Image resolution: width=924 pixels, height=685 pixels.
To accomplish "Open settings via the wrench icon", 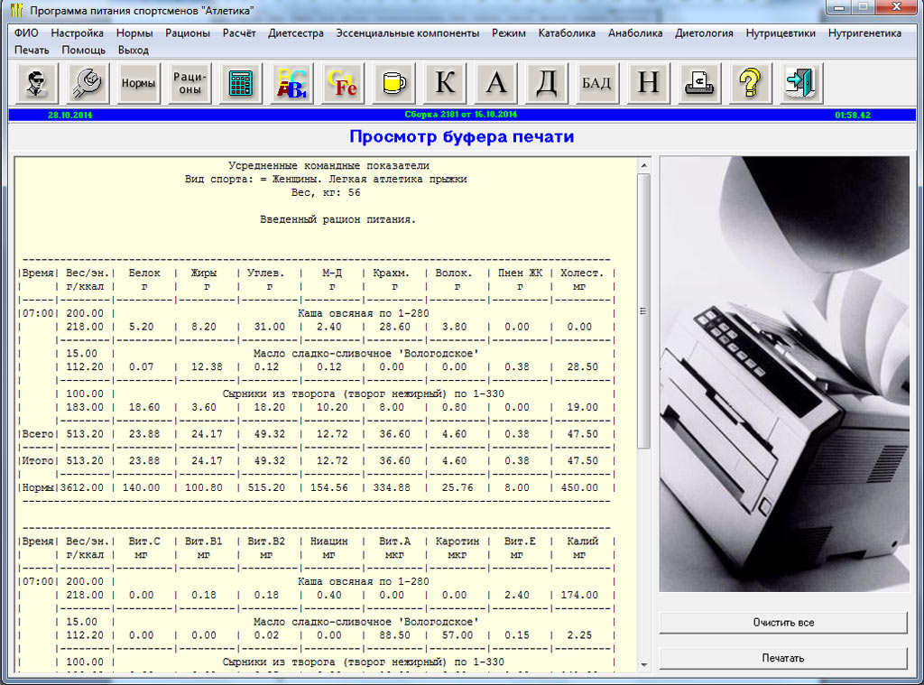I will pos(88,84).
